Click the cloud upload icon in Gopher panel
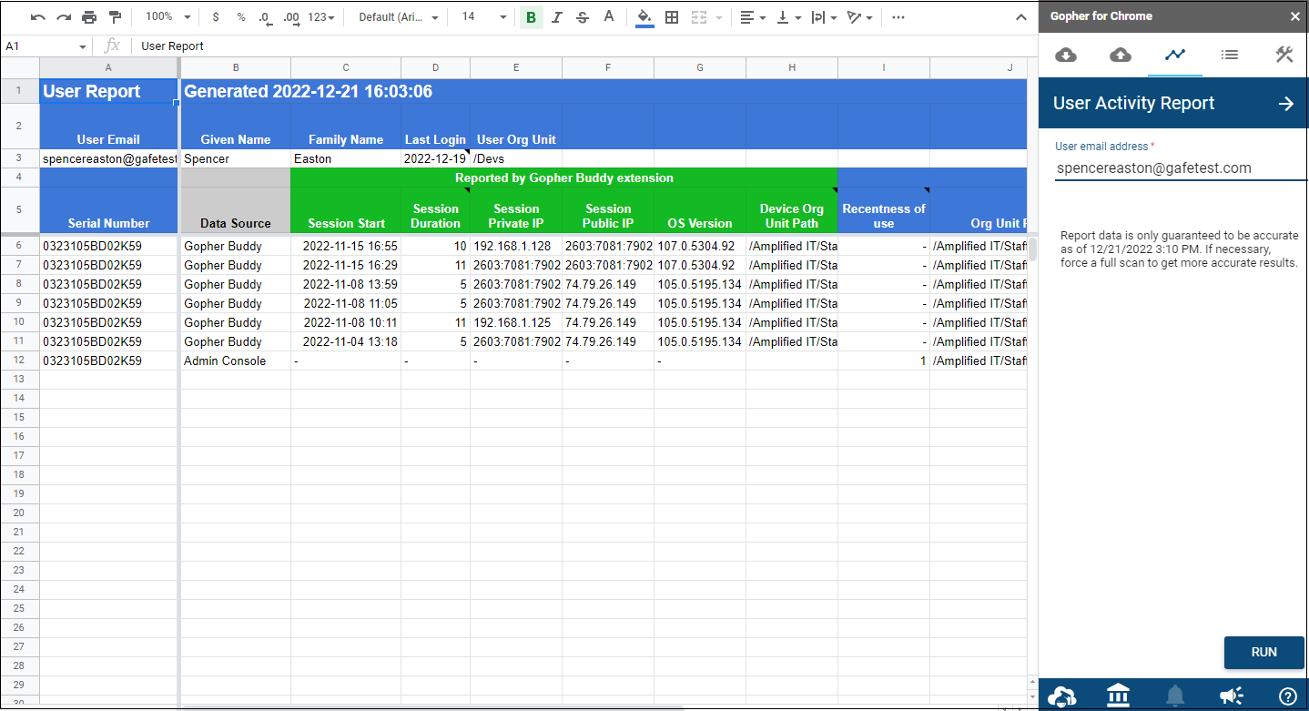Screen dimensions: 1309x711 pyautogui.click(x=1121, y=56)
